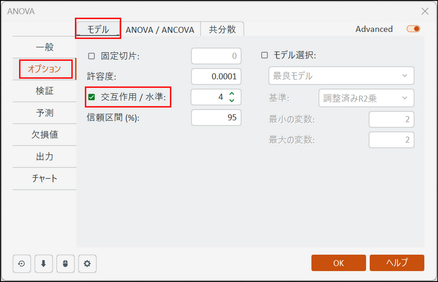The image size is (438, 282).
Task: Click the ヘルプ button
Action: (397, 263)
